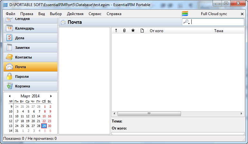
Task: Open the Trash (Корзина) bin icon
Action: 9,86
